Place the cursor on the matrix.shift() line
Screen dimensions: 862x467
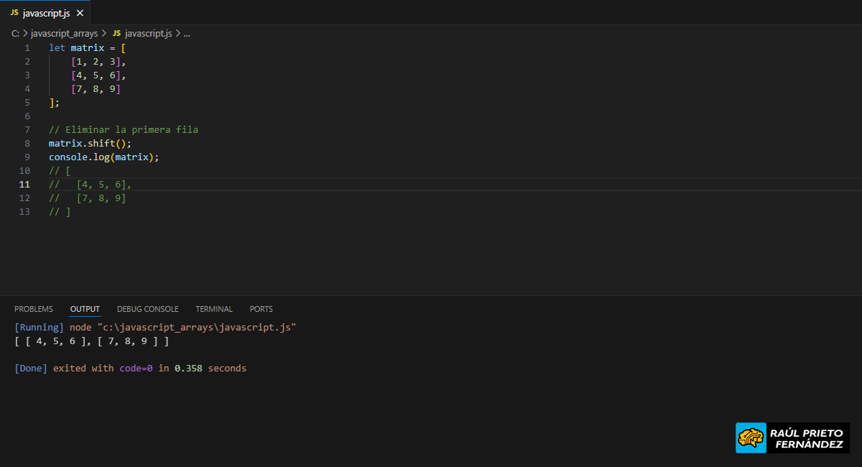coord(90,143)
